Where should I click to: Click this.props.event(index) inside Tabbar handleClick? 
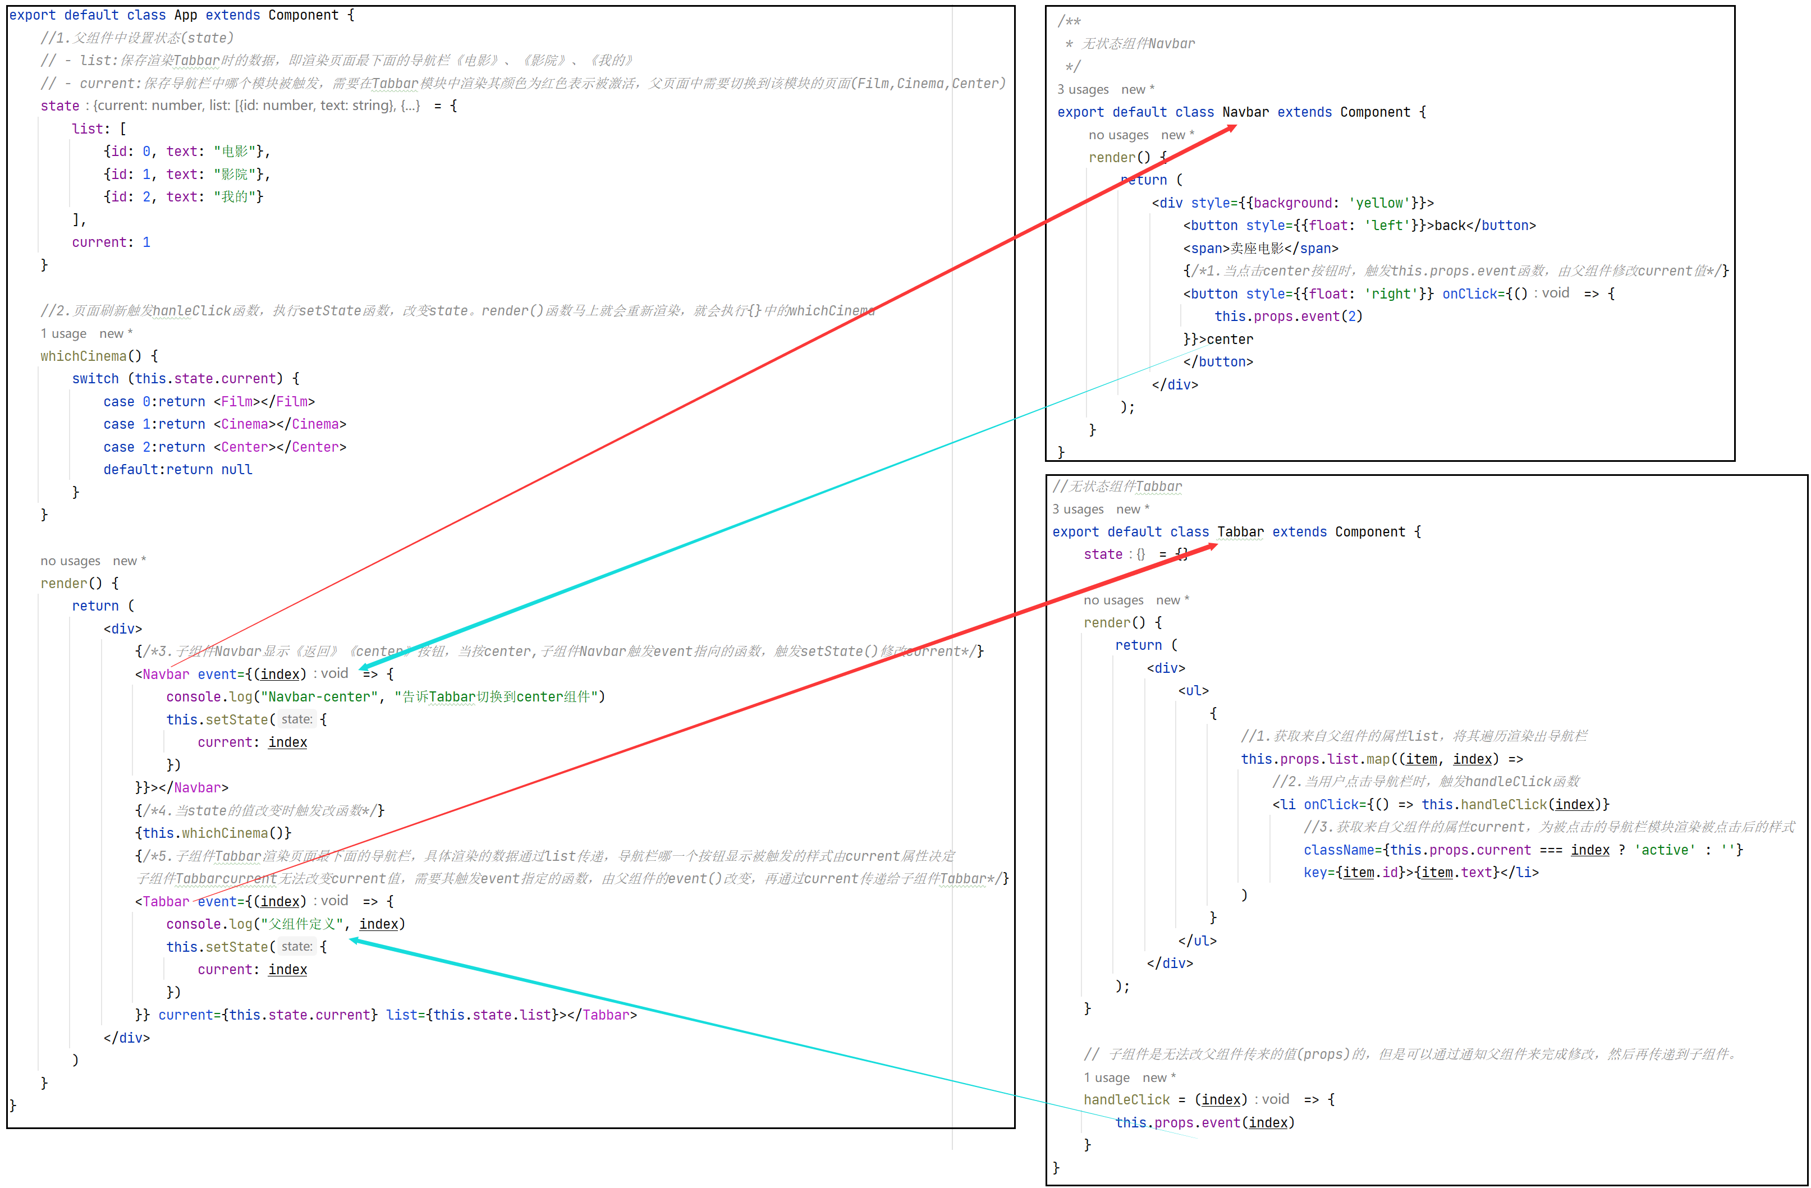tap(1204, 1122)
